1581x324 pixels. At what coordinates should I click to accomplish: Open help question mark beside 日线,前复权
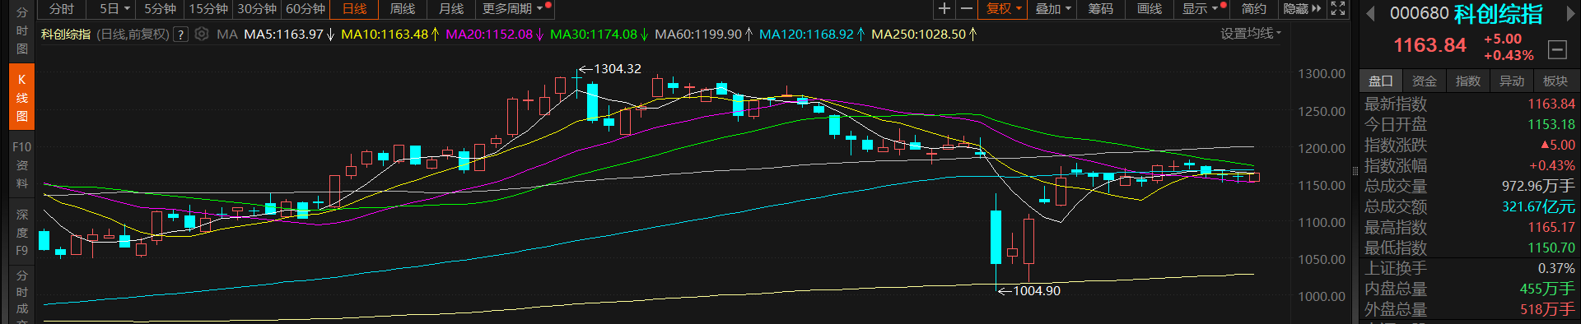point(180,35)
